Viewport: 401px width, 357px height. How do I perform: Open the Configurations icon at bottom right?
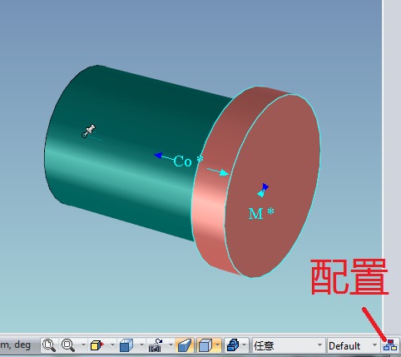click(x=390, y=345)
